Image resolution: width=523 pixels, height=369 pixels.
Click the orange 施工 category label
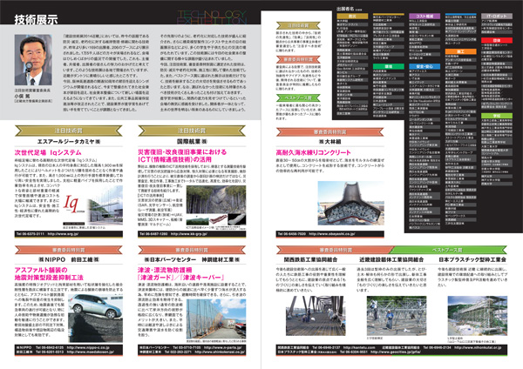[460, 51]
